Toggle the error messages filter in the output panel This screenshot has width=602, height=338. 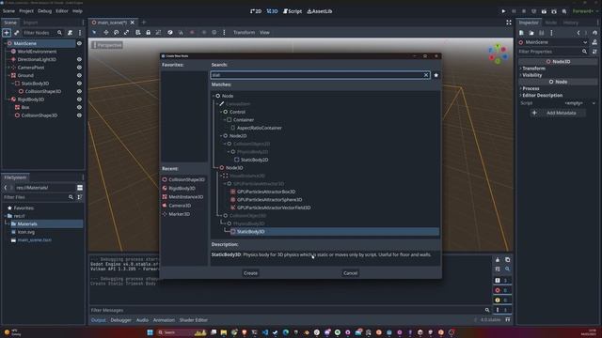click(501, 290)
